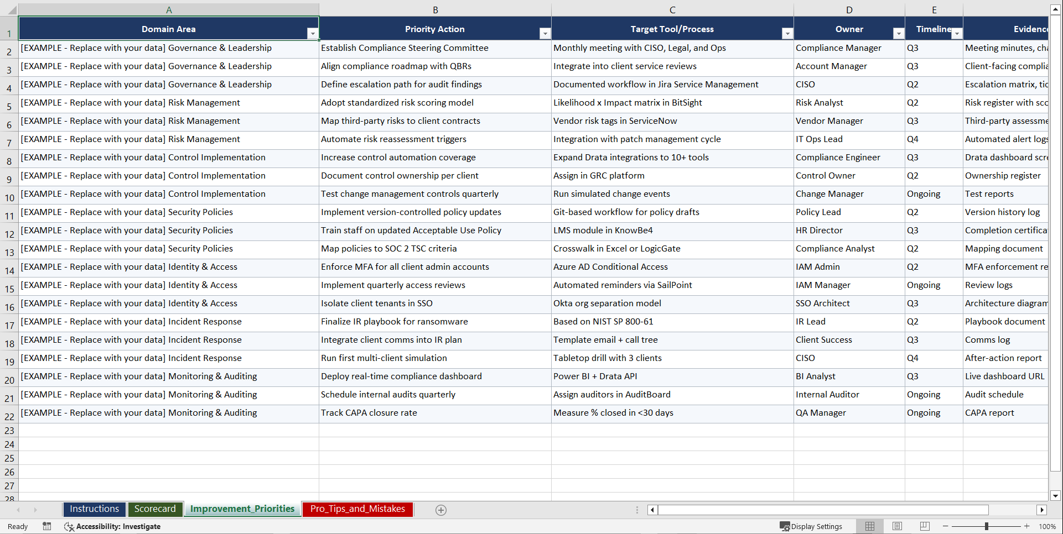Open the New Sheet (+) icon
This screenshot has width=1063, height=534.
click(440, 510)
